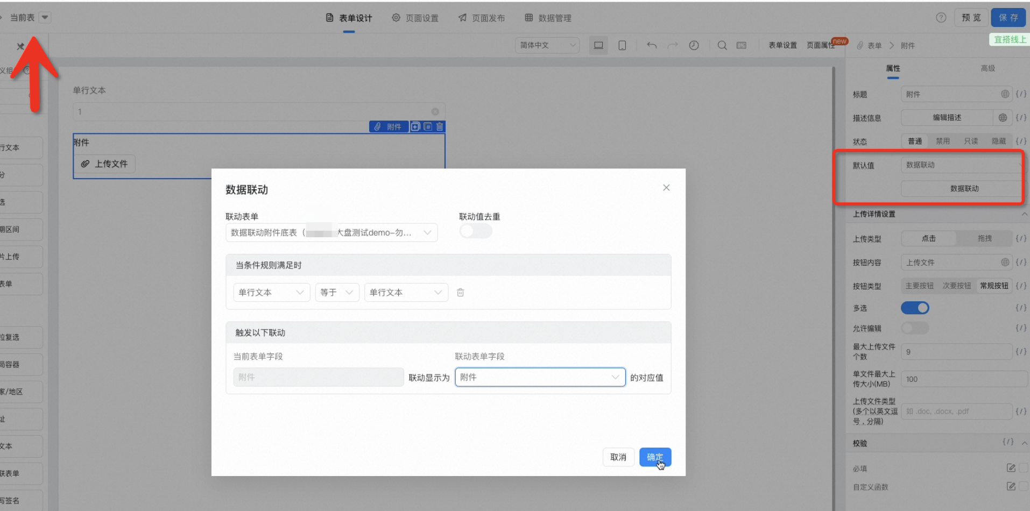The image size is (1030, 511).
Task: Open the 数据管理 tab
Action: (548, 18)
